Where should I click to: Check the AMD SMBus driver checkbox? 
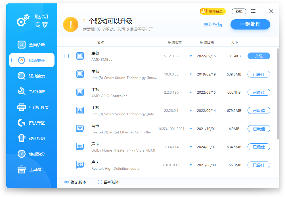coord(66,56)
